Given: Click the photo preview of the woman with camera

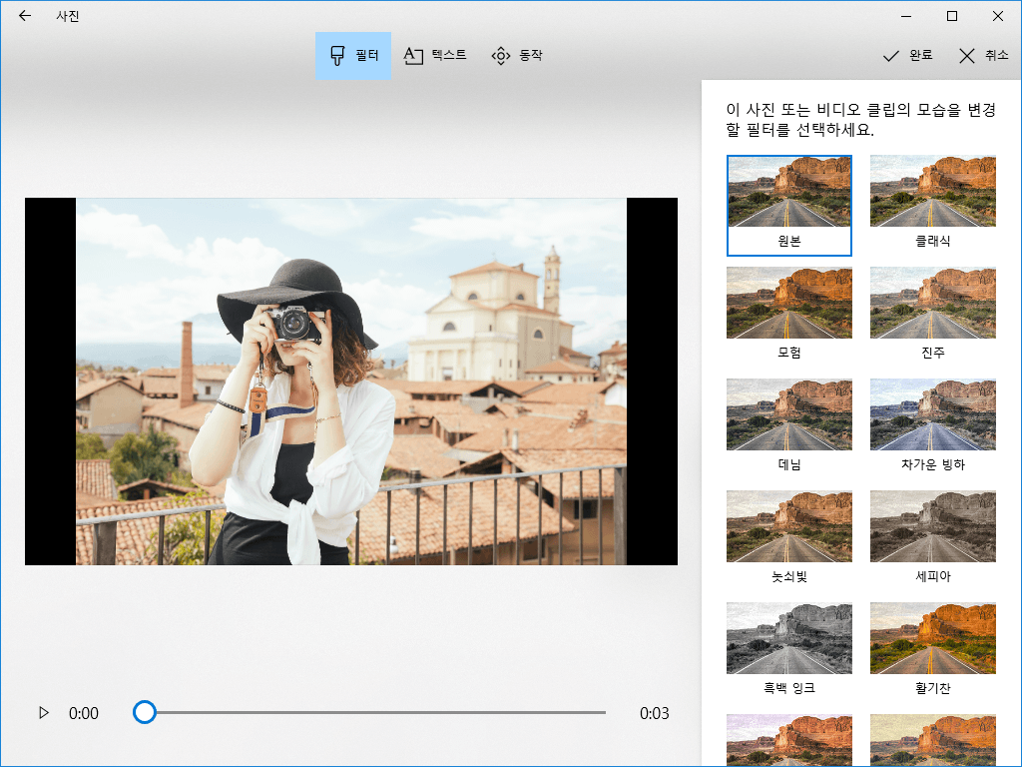Looking at the screenshot, I should coord(351,382).
